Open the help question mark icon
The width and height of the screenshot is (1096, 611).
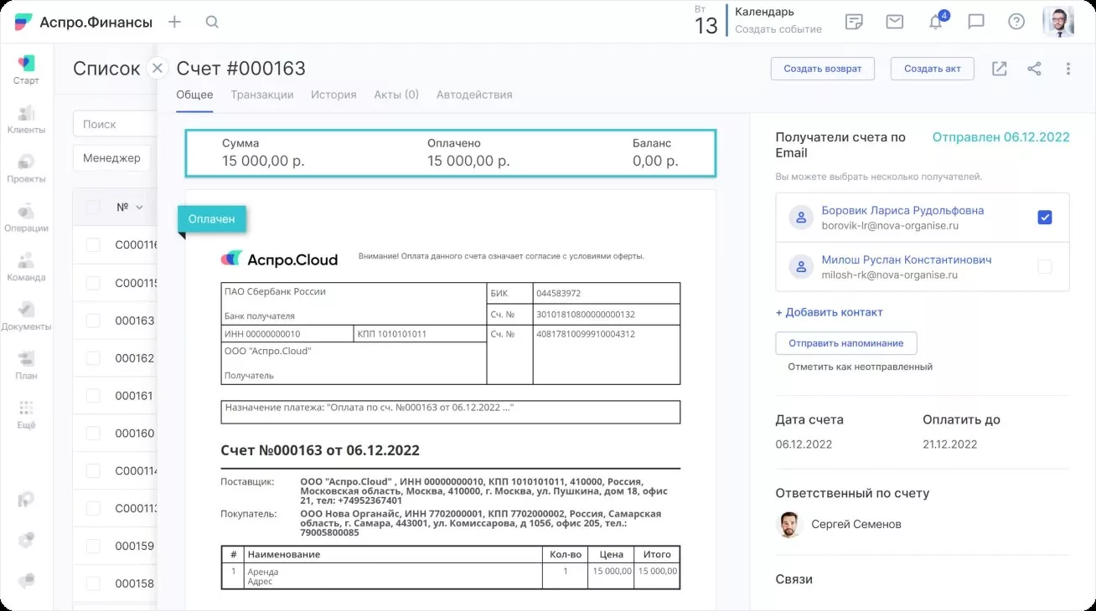pyautogui.click(x=1016, y=23)
